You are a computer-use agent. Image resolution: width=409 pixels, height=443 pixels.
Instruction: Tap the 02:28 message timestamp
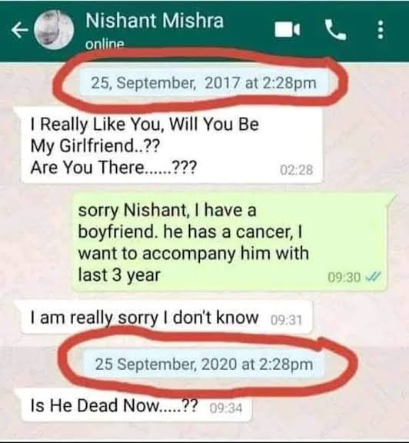point(296,170)
